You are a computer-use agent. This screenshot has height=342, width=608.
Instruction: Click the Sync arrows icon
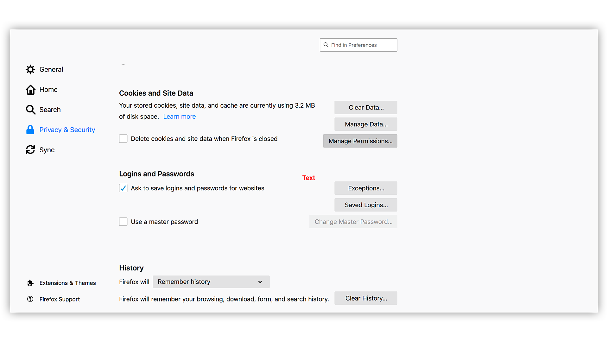[30, 150]
